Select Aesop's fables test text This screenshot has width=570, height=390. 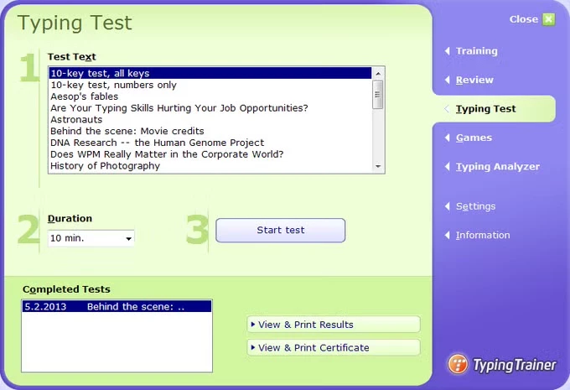pos(86,96)
